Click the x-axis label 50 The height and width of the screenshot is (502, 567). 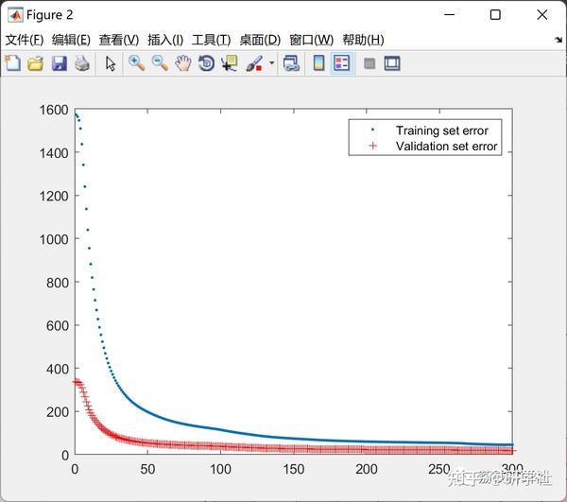point(147,470)
